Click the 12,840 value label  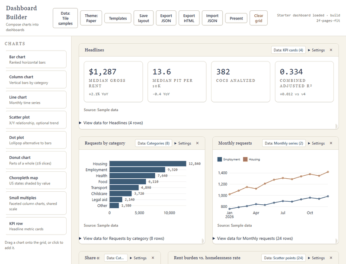194,164
